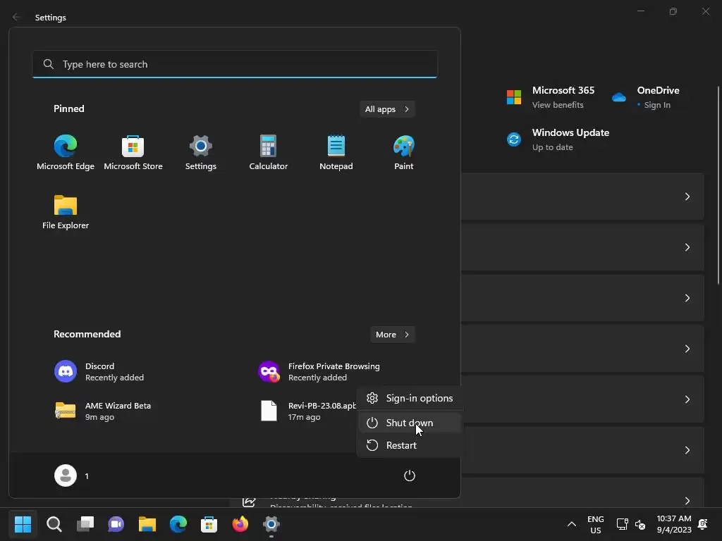The height and width of the screenshot is (541, 722).
Task: Open Task View on taskbar
Action: click(85, 524)
